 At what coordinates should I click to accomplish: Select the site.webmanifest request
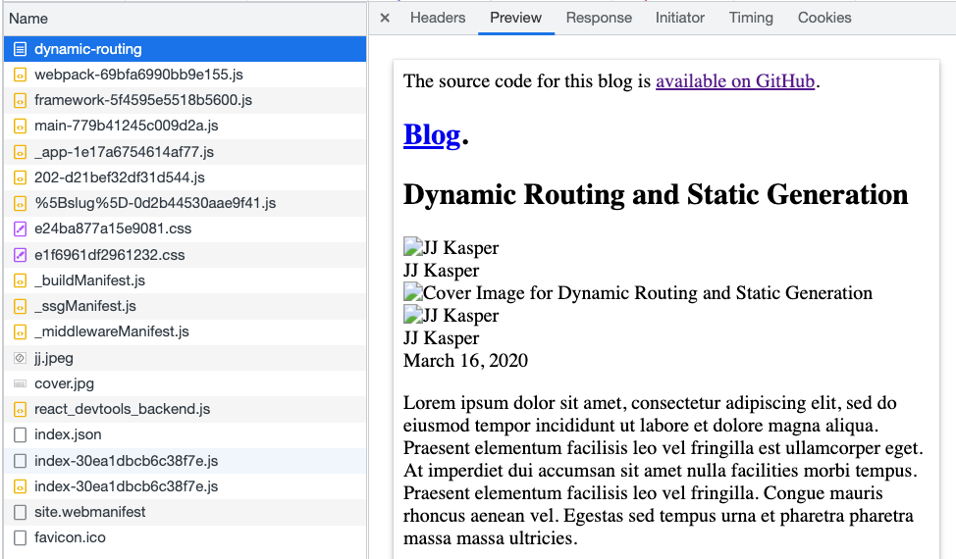[x=90, y=512]
